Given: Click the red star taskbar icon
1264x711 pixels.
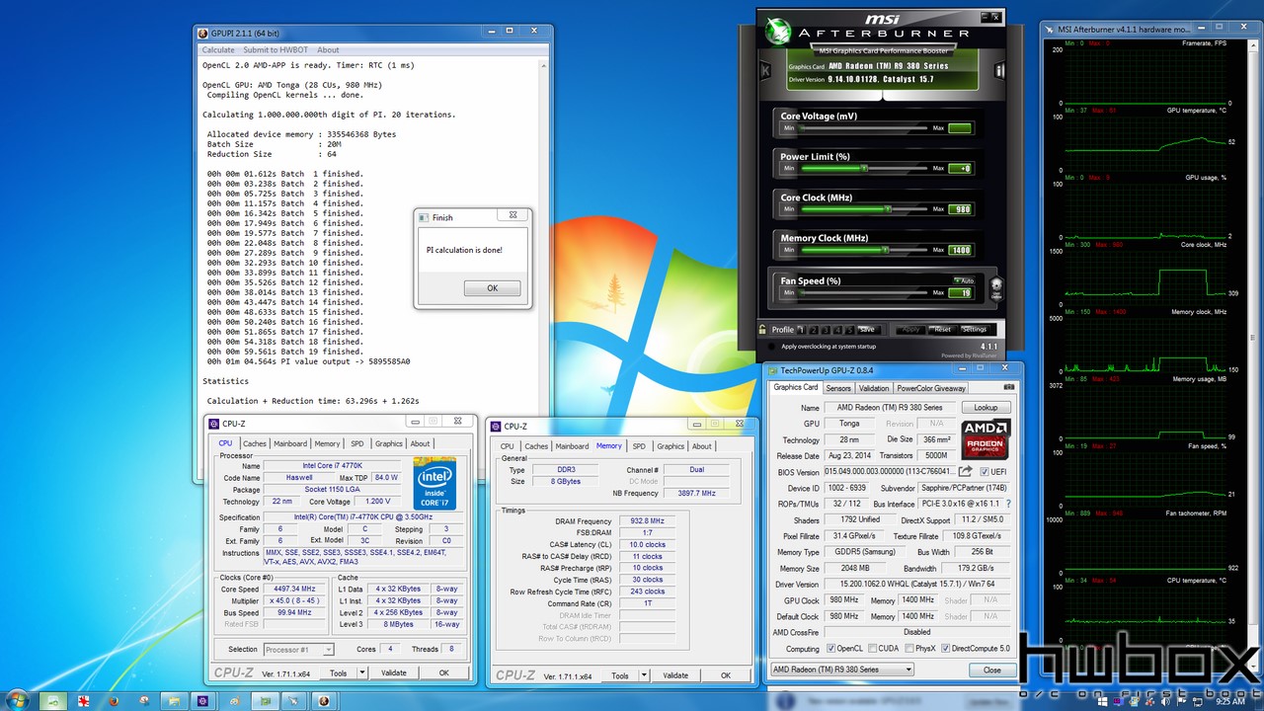Looking at the screenshot, I should click(x=83, y=701).
